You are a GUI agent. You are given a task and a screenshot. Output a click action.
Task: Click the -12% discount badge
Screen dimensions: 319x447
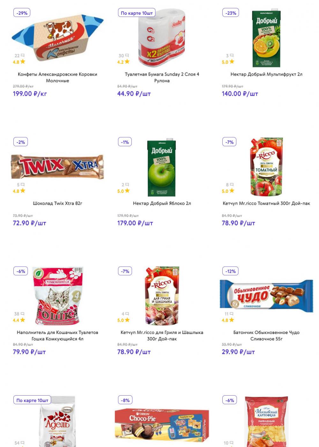231,271
